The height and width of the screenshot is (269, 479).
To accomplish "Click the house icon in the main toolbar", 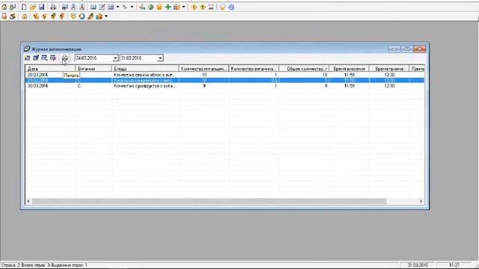I will 4,7.
